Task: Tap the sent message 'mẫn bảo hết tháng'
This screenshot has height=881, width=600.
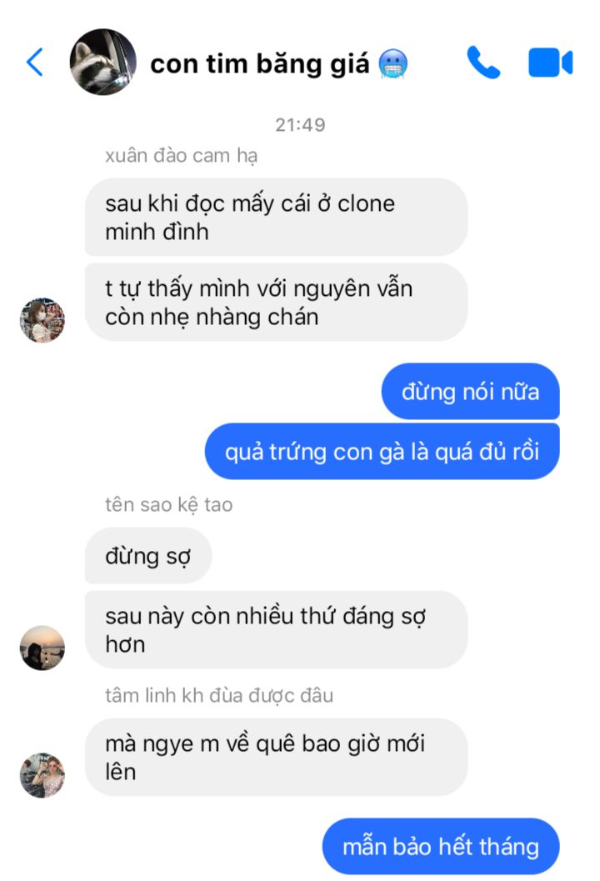Action: pos(441,846)
